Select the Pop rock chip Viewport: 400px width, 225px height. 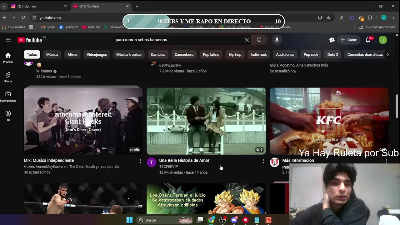point(311,54)
